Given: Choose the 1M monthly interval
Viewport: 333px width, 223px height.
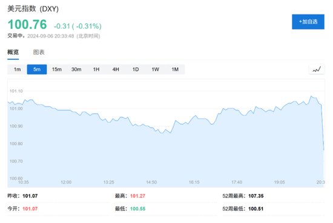Looking at the screenshot, I should tap(175, 69).
